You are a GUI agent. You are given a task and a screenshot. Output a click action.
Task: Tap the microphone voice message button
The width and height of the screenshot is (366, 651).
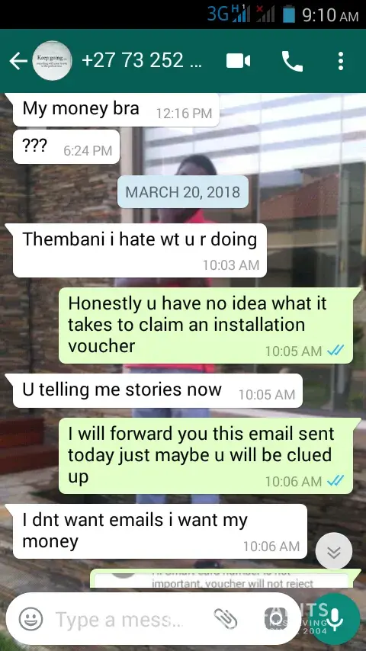coord(335,619)
